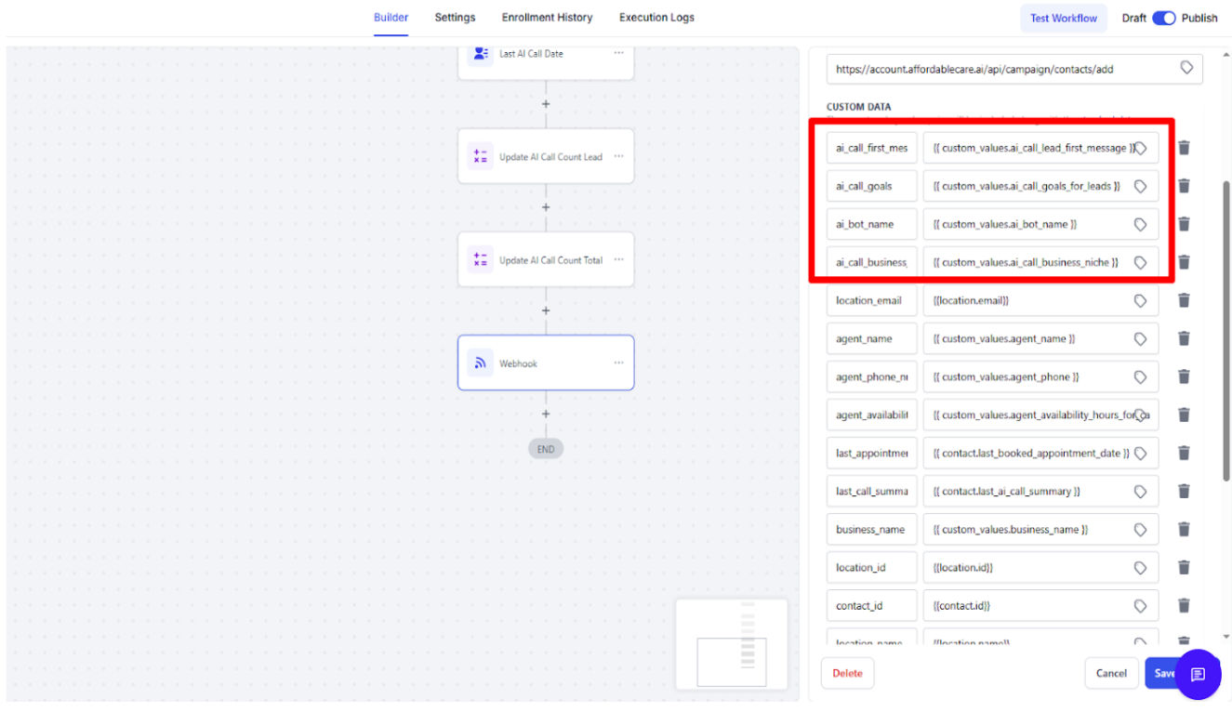Click the Cancel button

pos(1111,673)
